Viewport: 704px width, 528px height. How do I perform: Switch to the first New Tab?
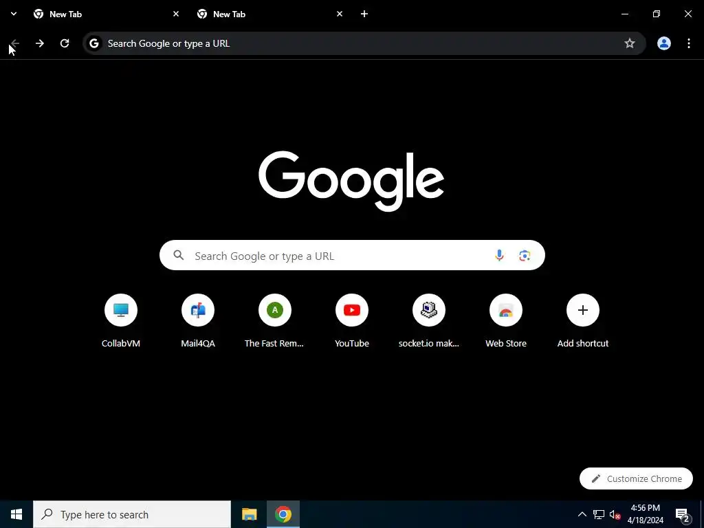click(107, 14)
